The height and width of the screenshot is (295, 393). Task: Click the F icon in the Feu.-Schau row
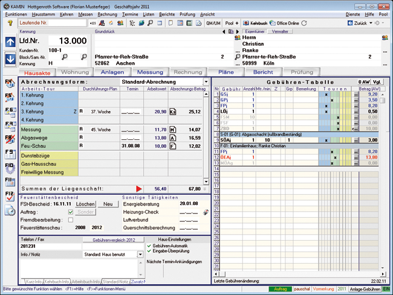click(172, 146)
